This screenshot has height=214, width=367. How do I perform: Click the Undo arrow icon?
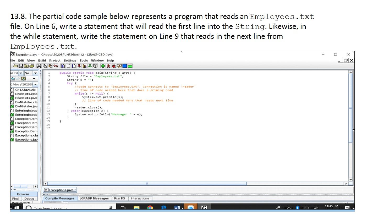(x=56, y=66)
